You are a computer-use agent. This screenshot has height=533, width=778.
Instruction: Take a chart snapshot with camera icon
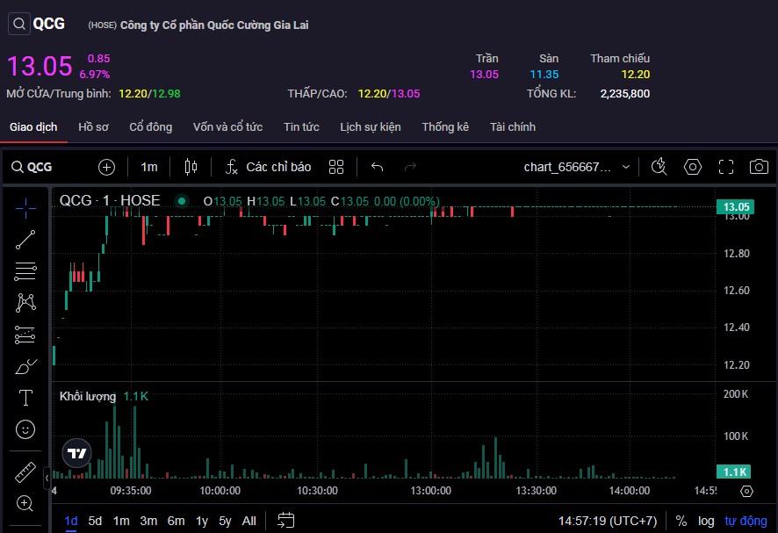coord(759,167)
